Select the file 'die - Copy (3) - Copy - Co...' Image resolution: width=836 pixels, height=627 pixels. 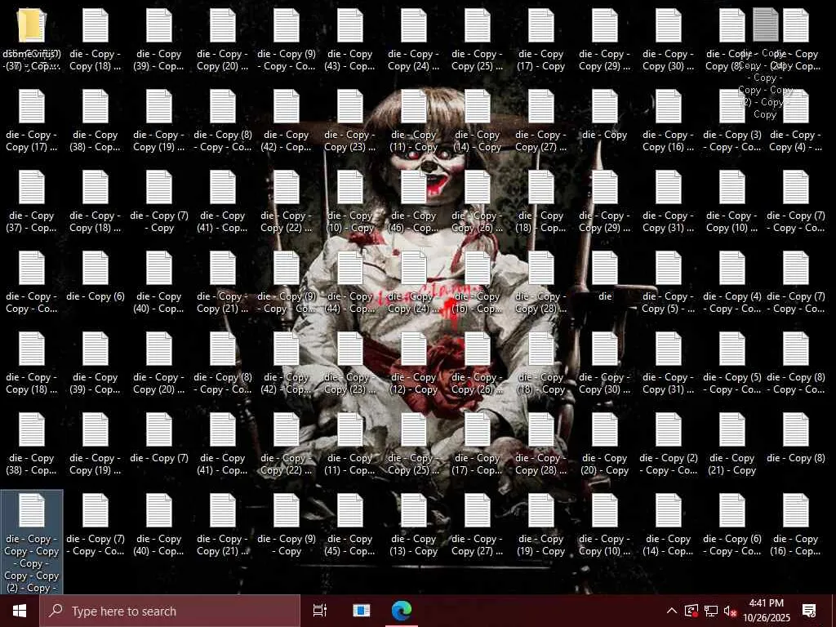[x=732, y=122]
